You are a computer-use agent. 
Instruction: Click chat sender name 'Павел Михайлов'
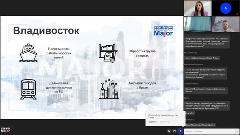[x=191, y=84]
